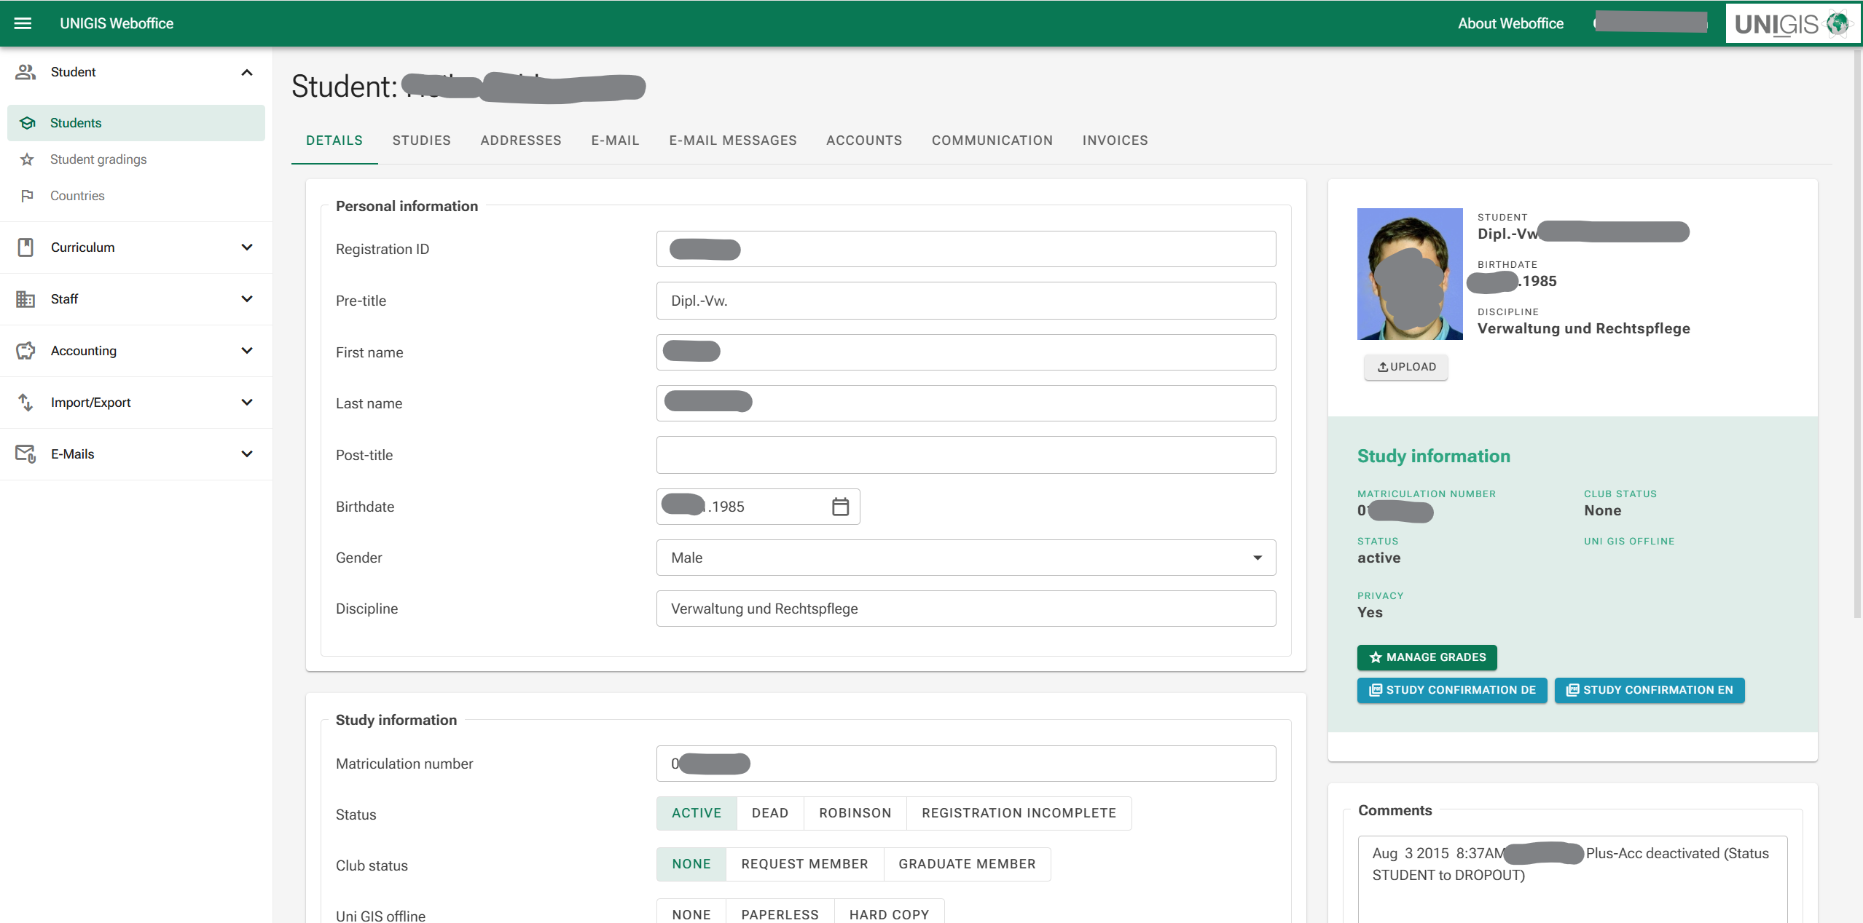The image size is (1863, 923).
Task: Open the Student gradings sidebar item
Action: click(136, 159)
